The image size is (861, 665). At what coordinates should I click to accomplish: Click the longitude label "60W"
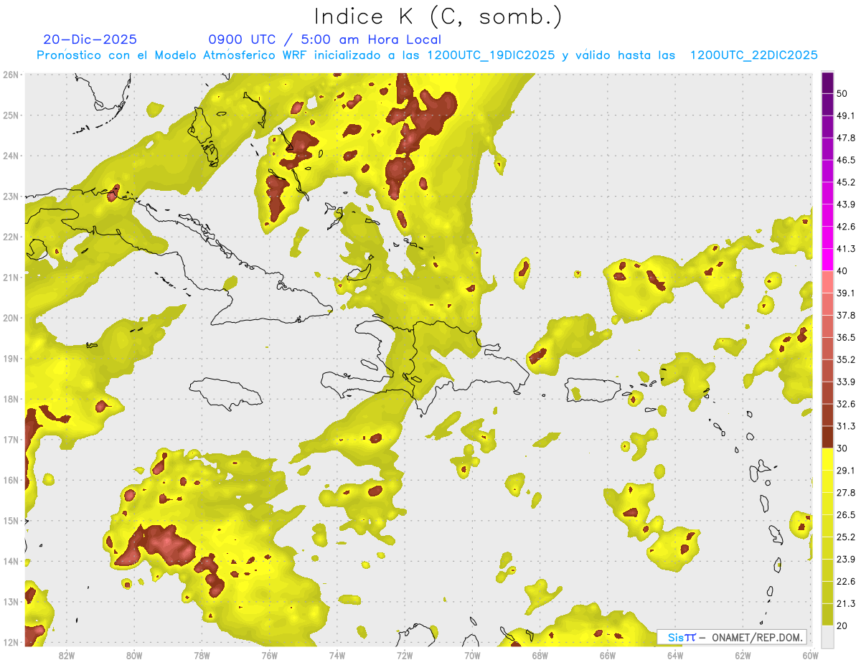tap(811, 655)
